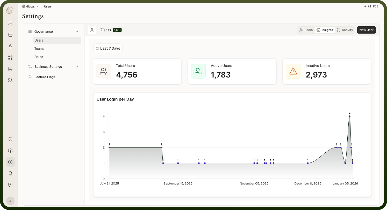Viewport: 387px width, 210px height.
Task: Open the database icon in sidebar
Action: [10, 69]
